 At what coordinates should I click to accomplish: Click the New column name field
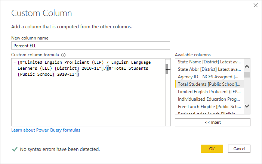pos(90,45)
